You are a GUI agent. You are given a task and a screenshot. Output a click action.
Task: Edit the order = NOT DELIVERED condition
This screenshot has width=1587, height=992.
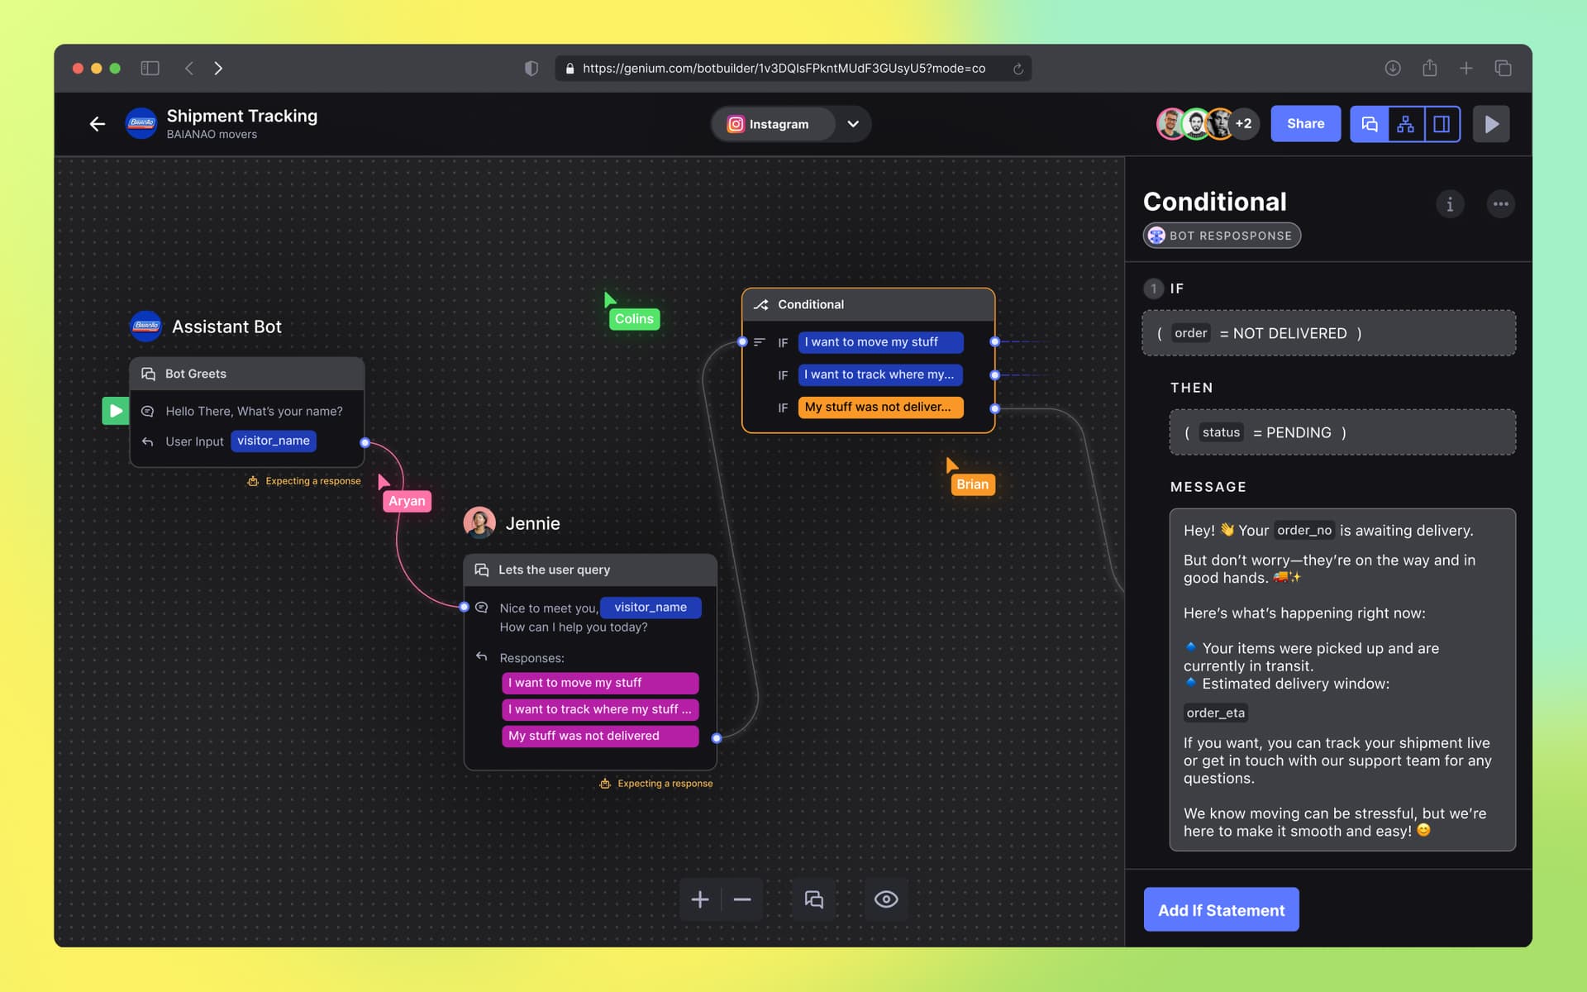[x=1328, y=333]
